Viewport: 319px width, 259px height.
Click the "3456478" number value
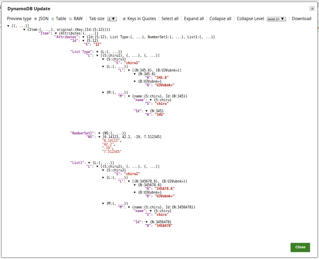pyautogui.click(x=163, y=226)
